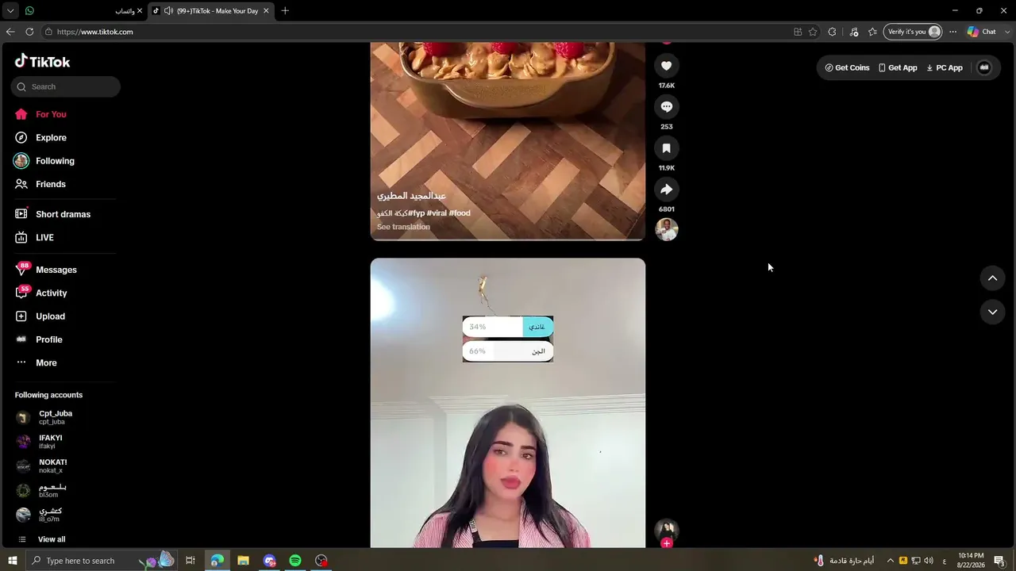
Task: Open cake video creator's profile avatar
Action: [667, 229]
